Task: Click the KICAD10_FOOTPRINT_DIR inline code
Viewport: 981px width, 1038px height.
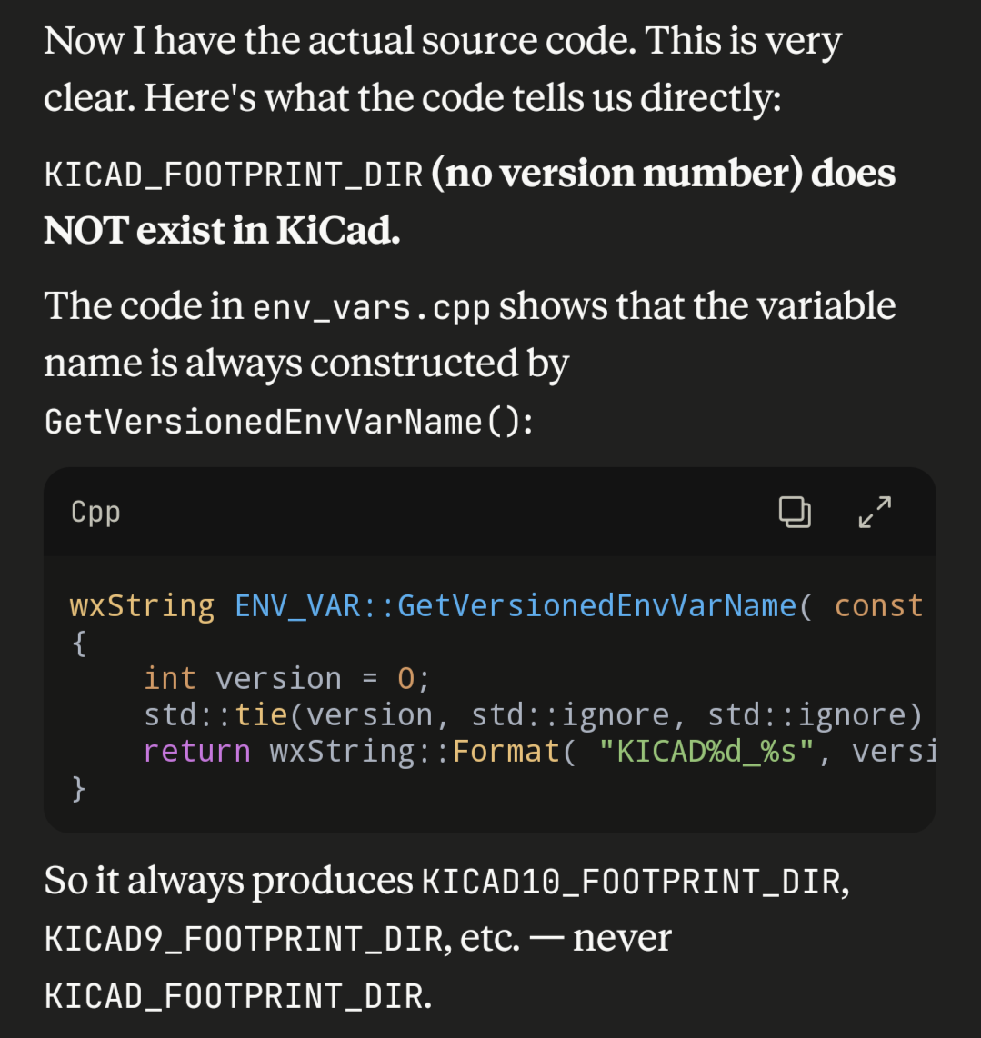Action: click(632, 882)
